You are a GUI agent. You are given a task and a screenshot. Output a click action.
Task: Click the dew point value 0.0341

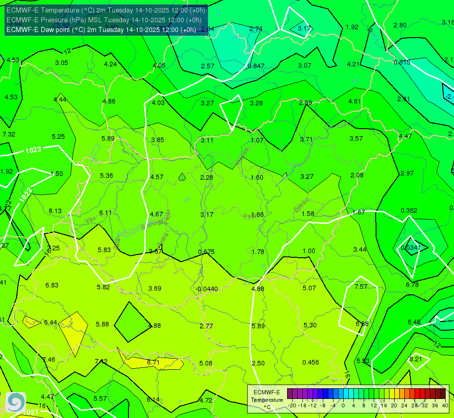click(x=410, y=248)
